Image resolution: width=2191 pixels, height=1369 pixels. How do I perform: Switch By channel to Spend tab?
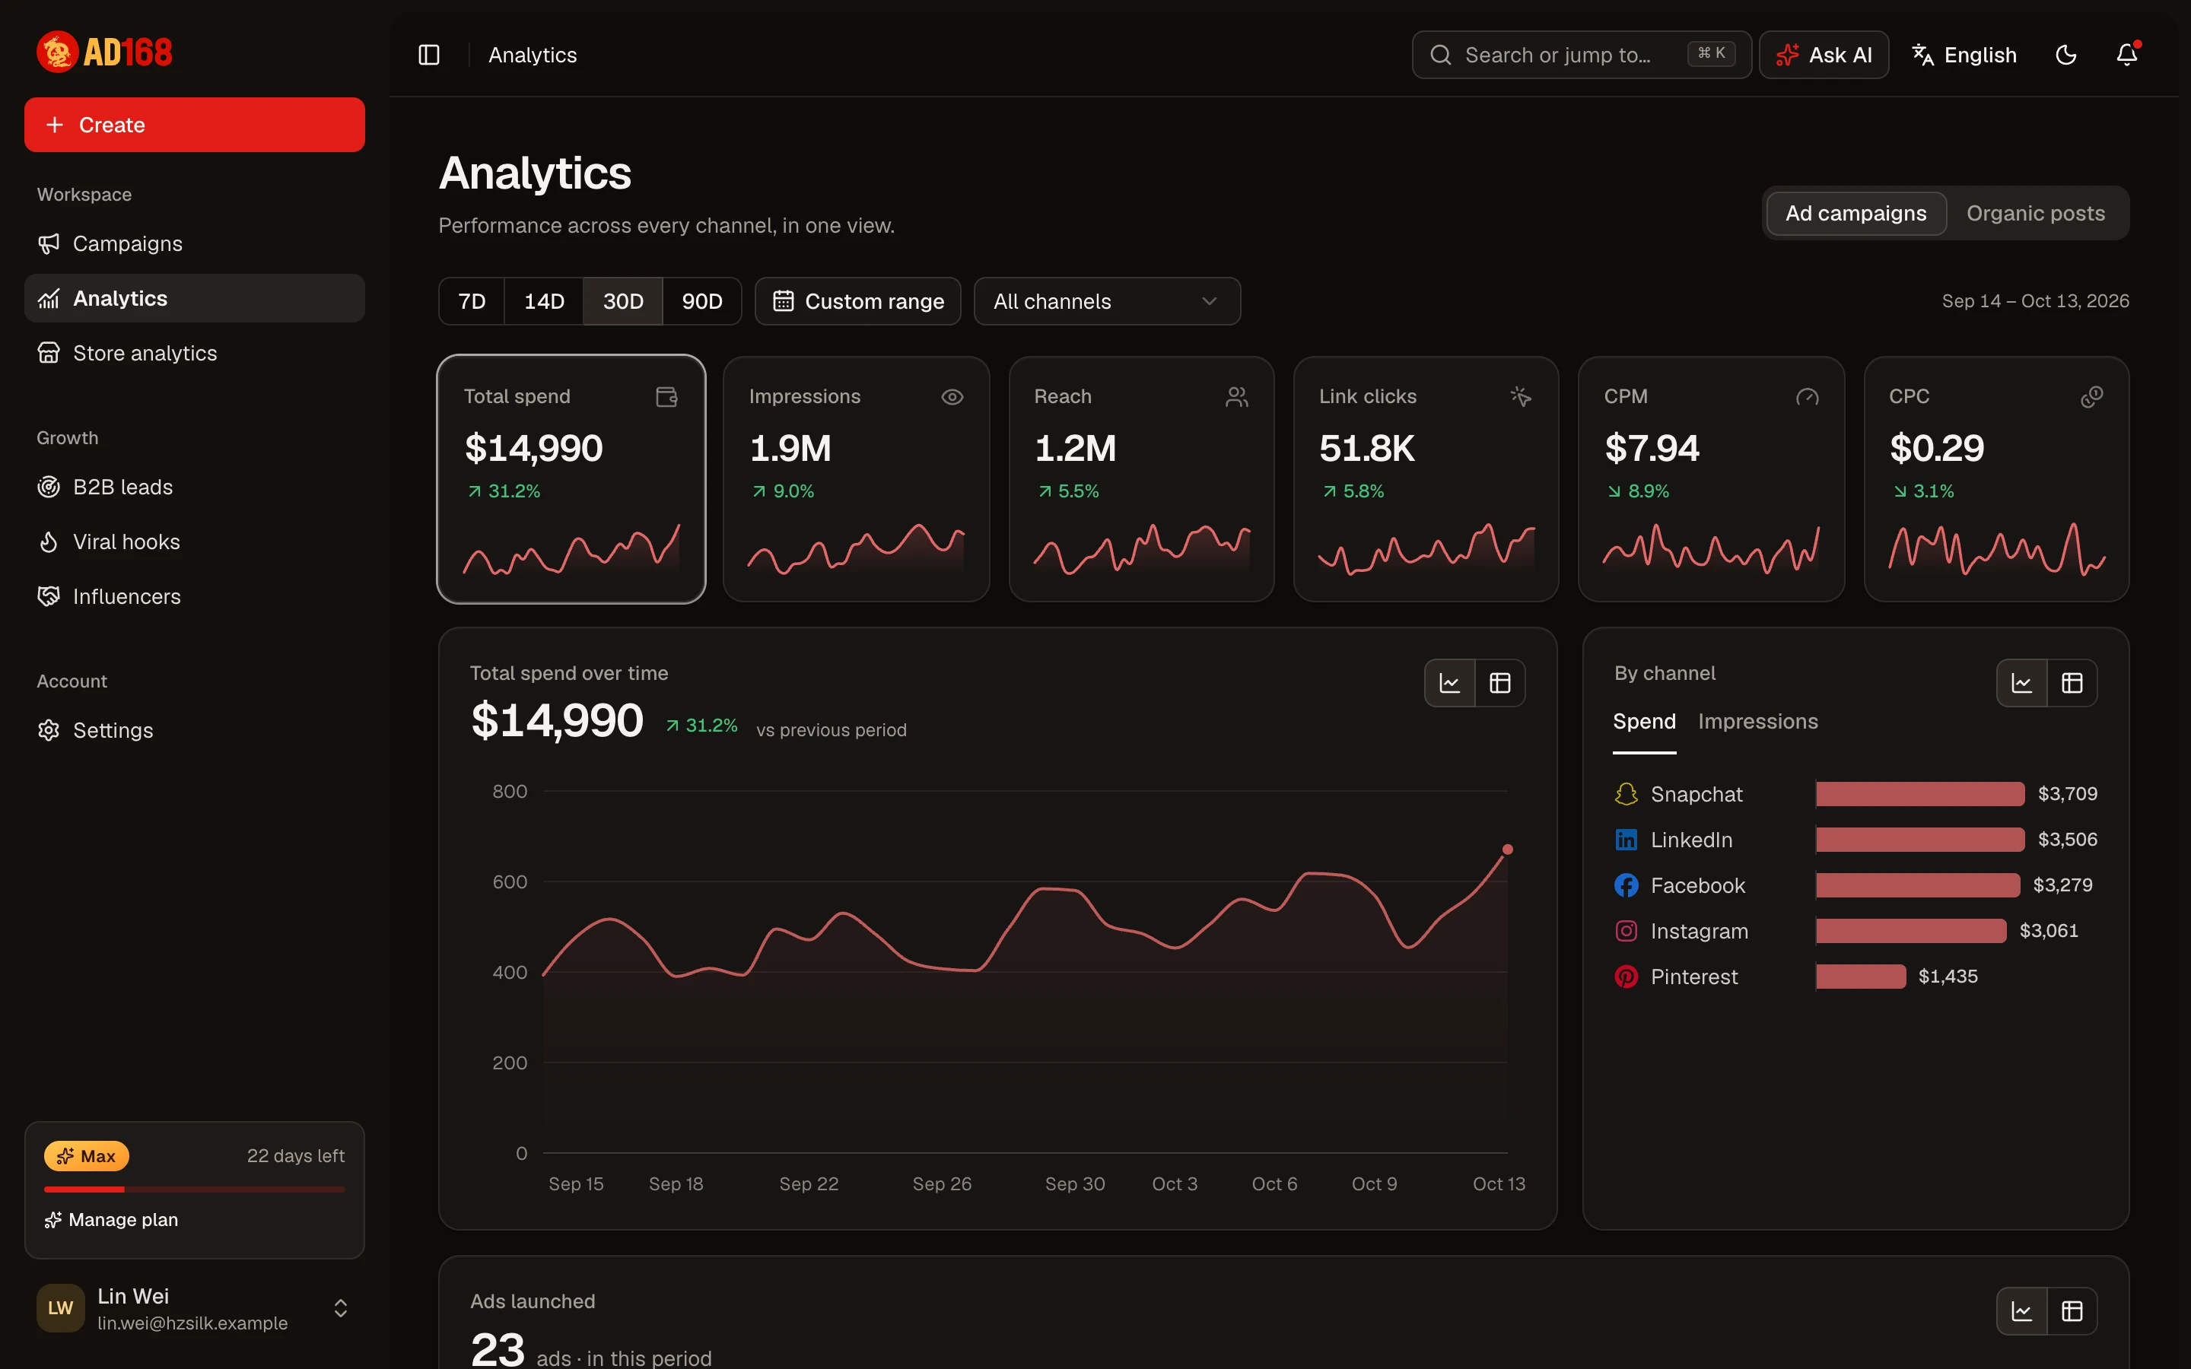(1644, 722)
